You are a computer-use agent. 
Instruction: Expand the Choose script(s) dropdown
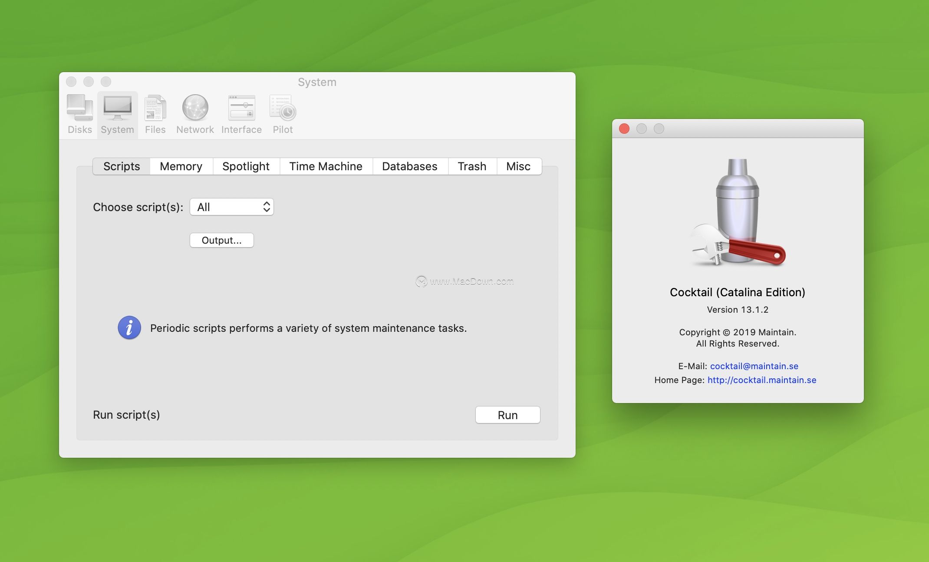pyautogui.click(x=232, y=207)
